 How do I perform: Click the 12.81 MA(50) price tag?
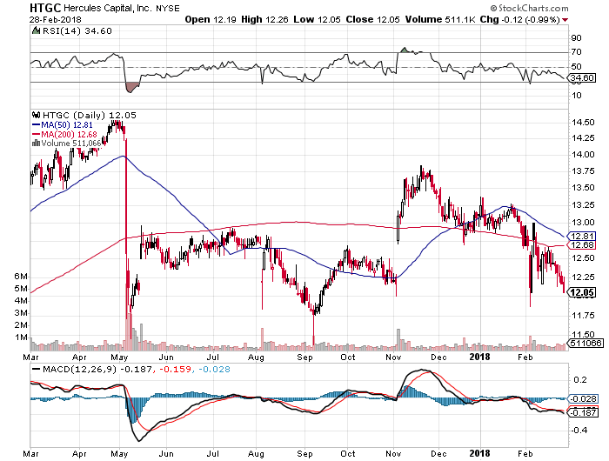point(581,236)
